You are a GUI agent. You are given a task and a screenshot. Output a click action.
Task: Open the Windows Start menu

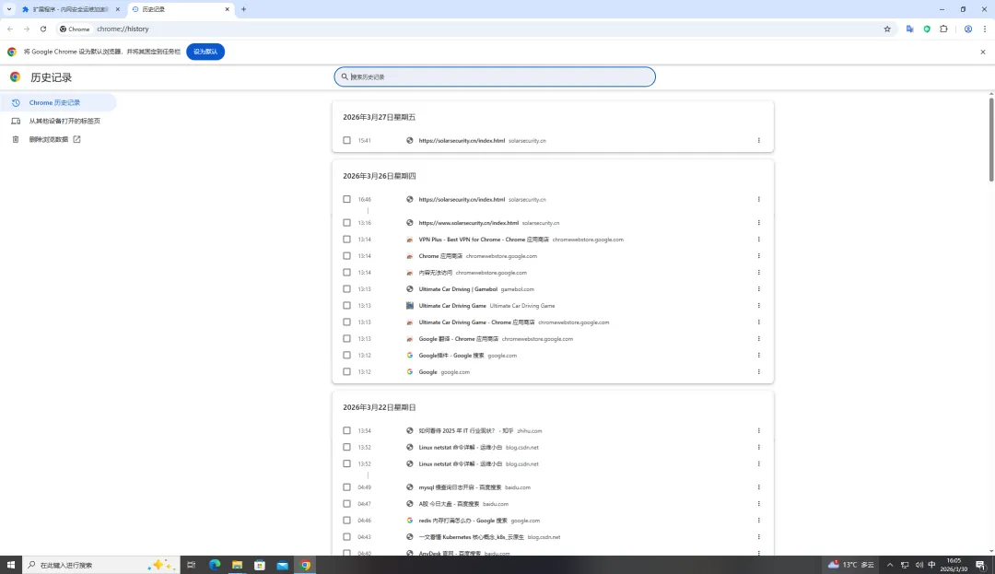tap(11, 565)
